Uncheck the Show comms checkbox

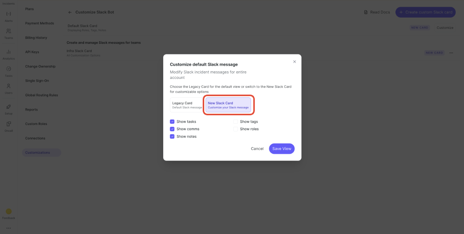(172, 129)
